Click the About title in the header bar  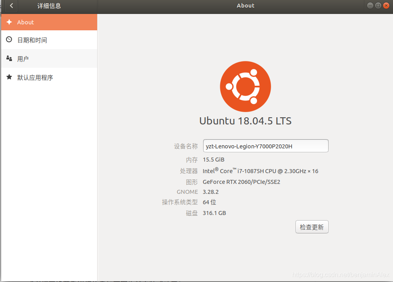(245, 6)
